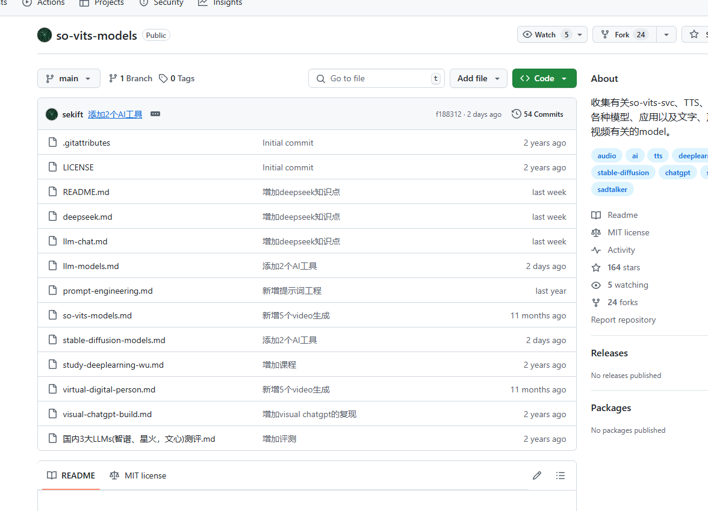Click the file icon for virtual-digital-person.md
The height and width of the screenshot is (511, 708).
click(52, 389)
